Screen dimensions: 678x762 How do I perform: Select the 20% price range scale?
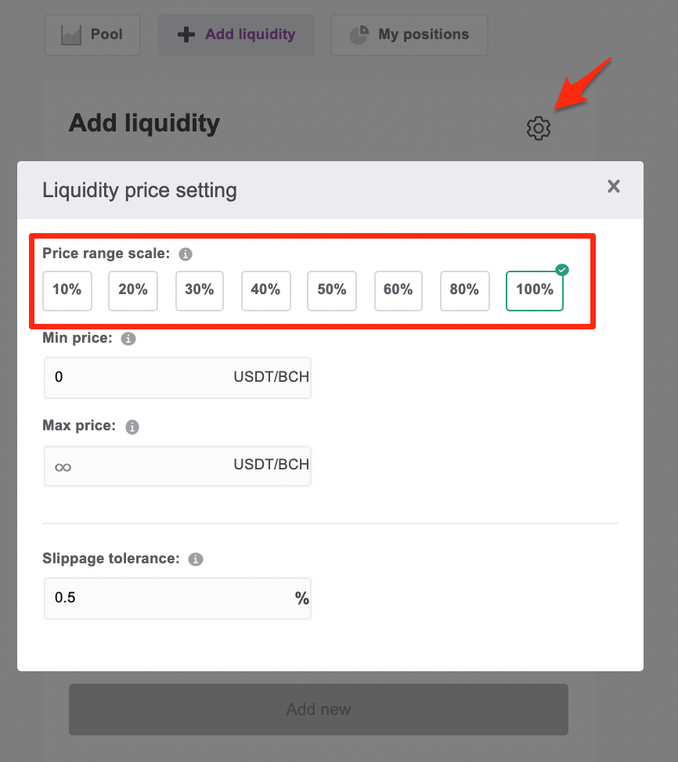pos(133,290)
